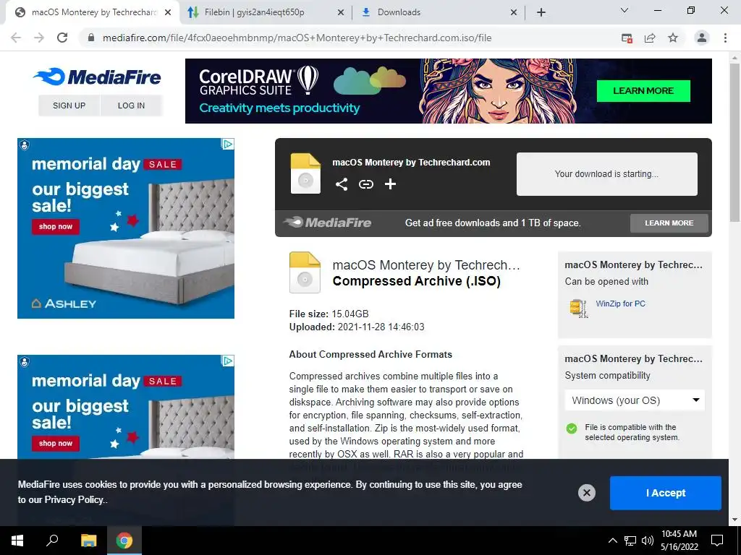This screenshot has height=555, width=741.
Task: Click the File size 15.04GB text
Action: (x=329, y=314)
